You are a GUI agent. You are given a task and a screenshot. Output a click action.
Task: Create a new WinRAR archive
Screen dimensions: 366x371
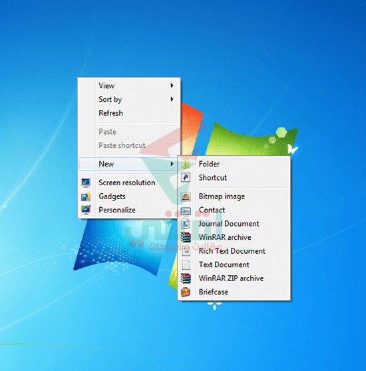coord(234,237)
